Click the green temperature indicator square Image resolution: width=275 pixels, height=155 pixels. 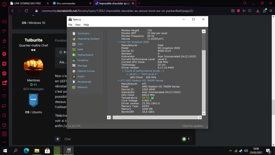click(x=152, y=98)
